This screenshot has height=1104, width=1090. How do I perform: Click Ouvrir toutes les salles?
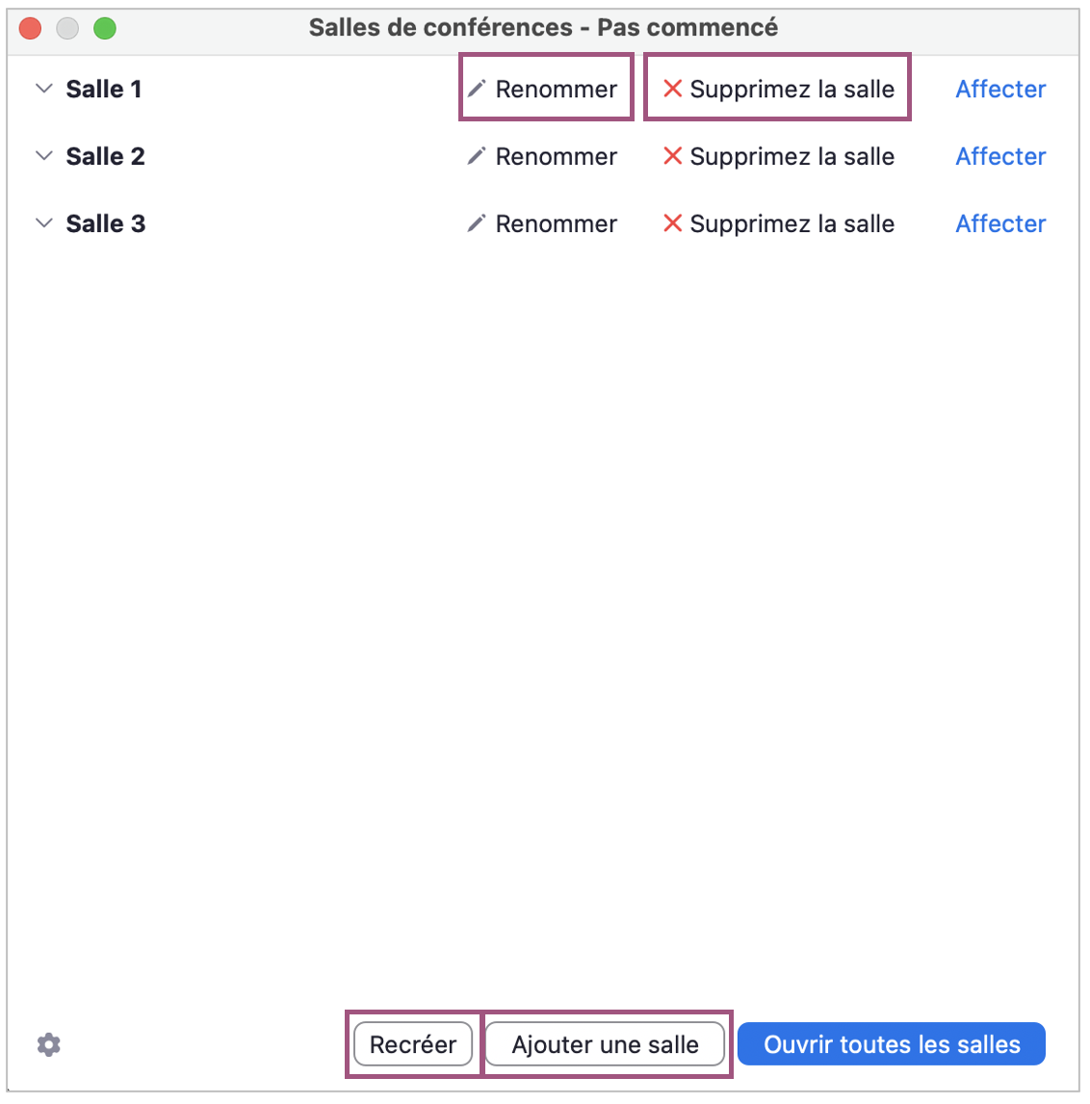[x=892, y=1045]
